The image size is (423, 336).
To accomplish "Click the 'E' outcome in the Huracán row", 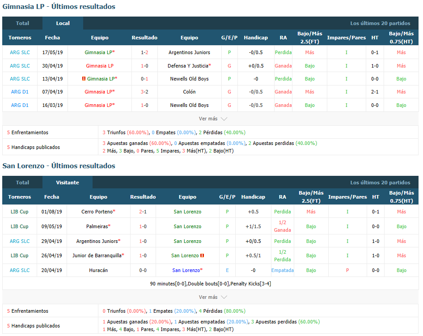I will 227,270.
